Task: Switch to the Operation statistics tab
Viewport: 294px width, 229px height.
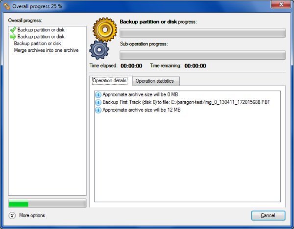Action: pyautogui.click(x=156, y=81)
